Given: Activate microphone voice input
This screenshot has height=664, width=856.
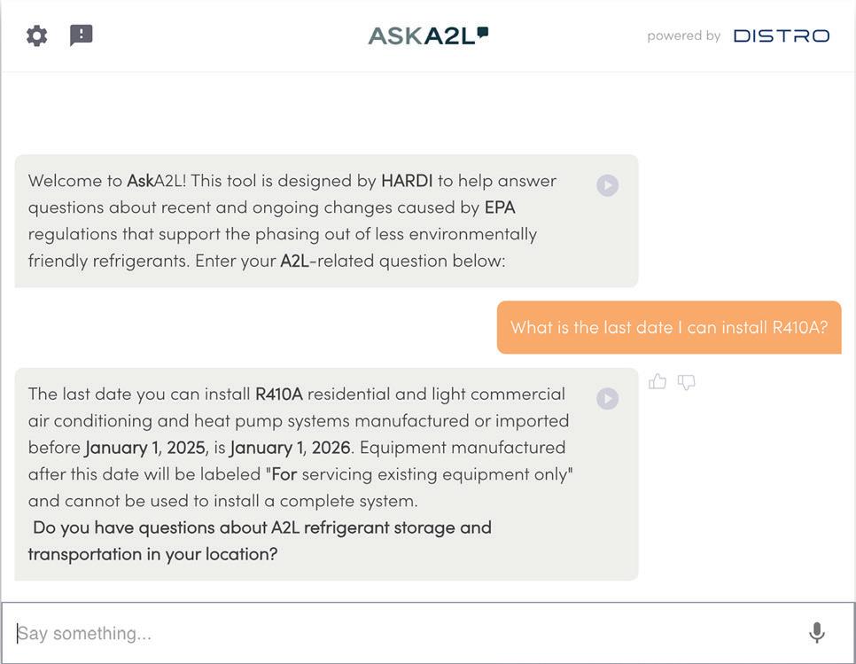Looking at the screenshot, I should tap(817, 632).
